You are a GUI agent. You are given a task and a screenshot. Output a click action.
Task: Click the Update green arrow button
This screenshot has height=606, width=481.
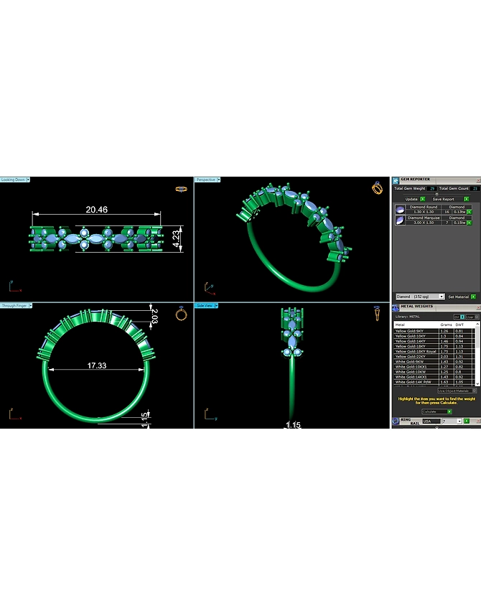pyautogui.click(x=423, y=199)
